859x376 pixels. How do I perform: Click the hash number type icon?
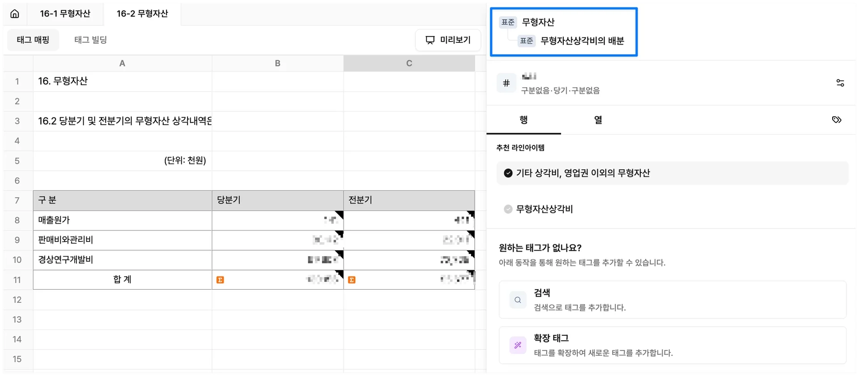[x=506, y=83]
